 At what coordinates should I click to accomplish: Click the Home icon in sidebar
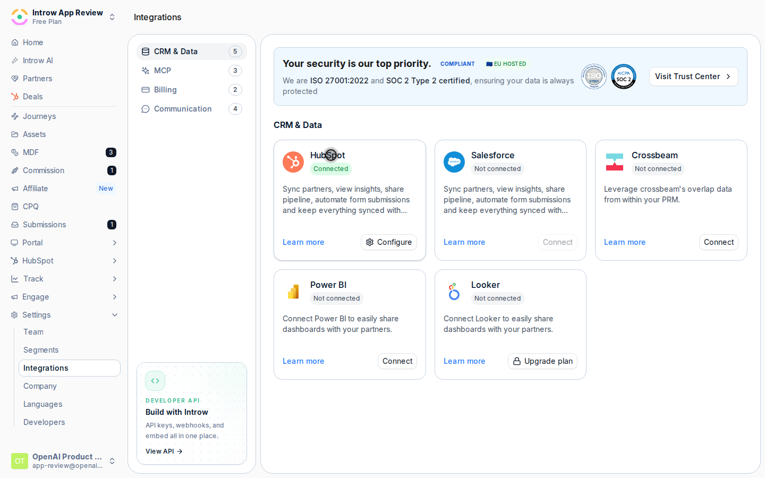tap(15, 42)
